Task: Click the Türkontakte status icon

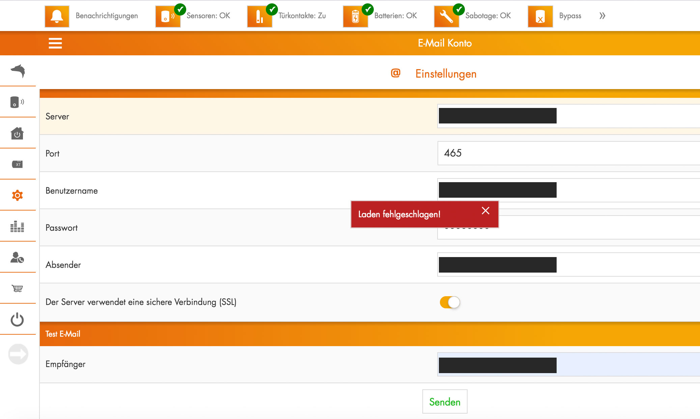Action: 259,16
